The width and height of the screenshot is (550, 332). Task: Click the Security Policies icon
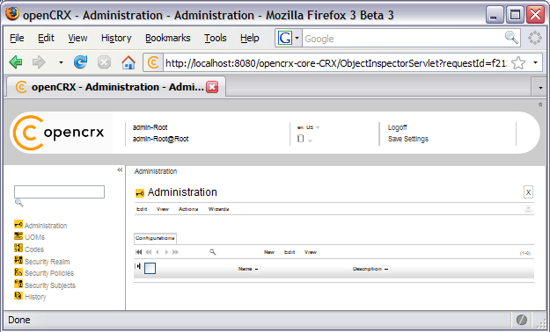click(x=18, y=271)
